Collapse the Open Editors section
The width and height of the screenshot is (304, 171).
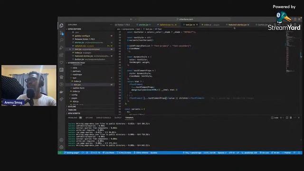click(x=75, y=29)
